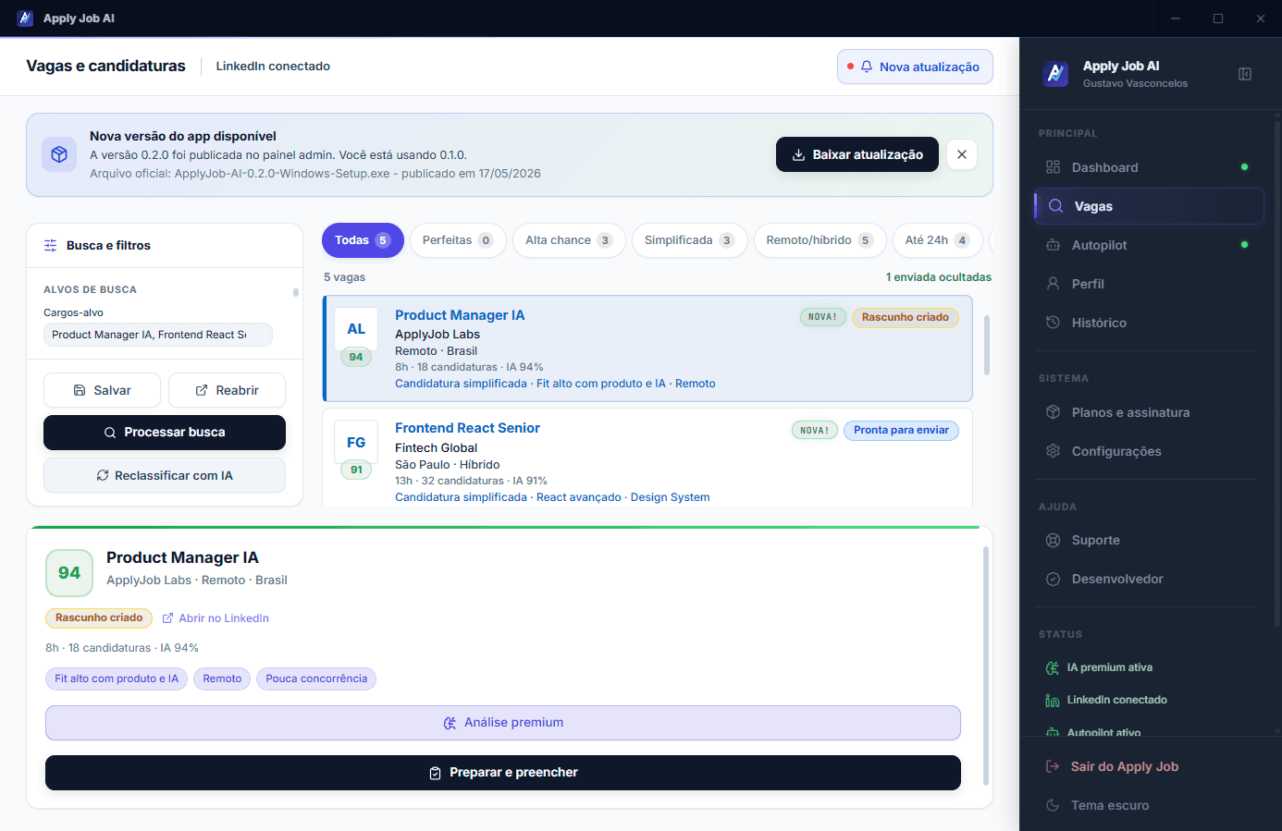
Task: Click the Pouca concorrência tag
Action: click(x=316, y=678)
